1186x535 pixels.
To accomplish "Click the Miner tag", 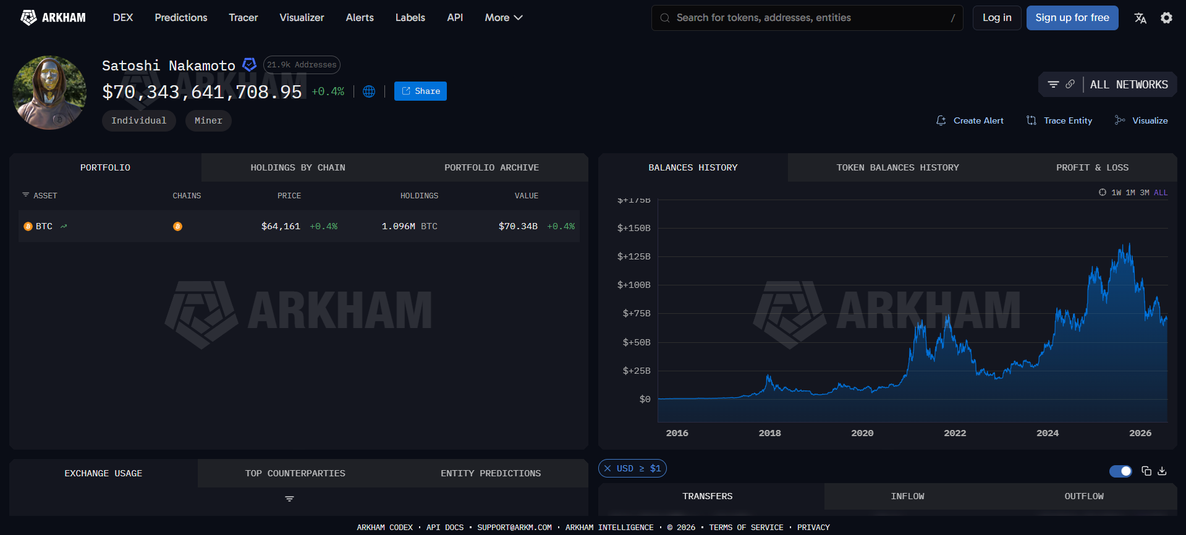I will [208, 120].
